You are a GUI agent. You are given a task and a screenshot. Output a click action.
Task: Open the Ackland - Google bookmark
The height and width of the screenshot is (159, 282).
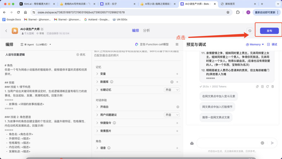click(97, 19)
